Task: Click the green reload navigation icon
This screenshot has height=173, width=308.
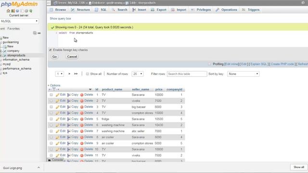Action: [x=31, y=11]
